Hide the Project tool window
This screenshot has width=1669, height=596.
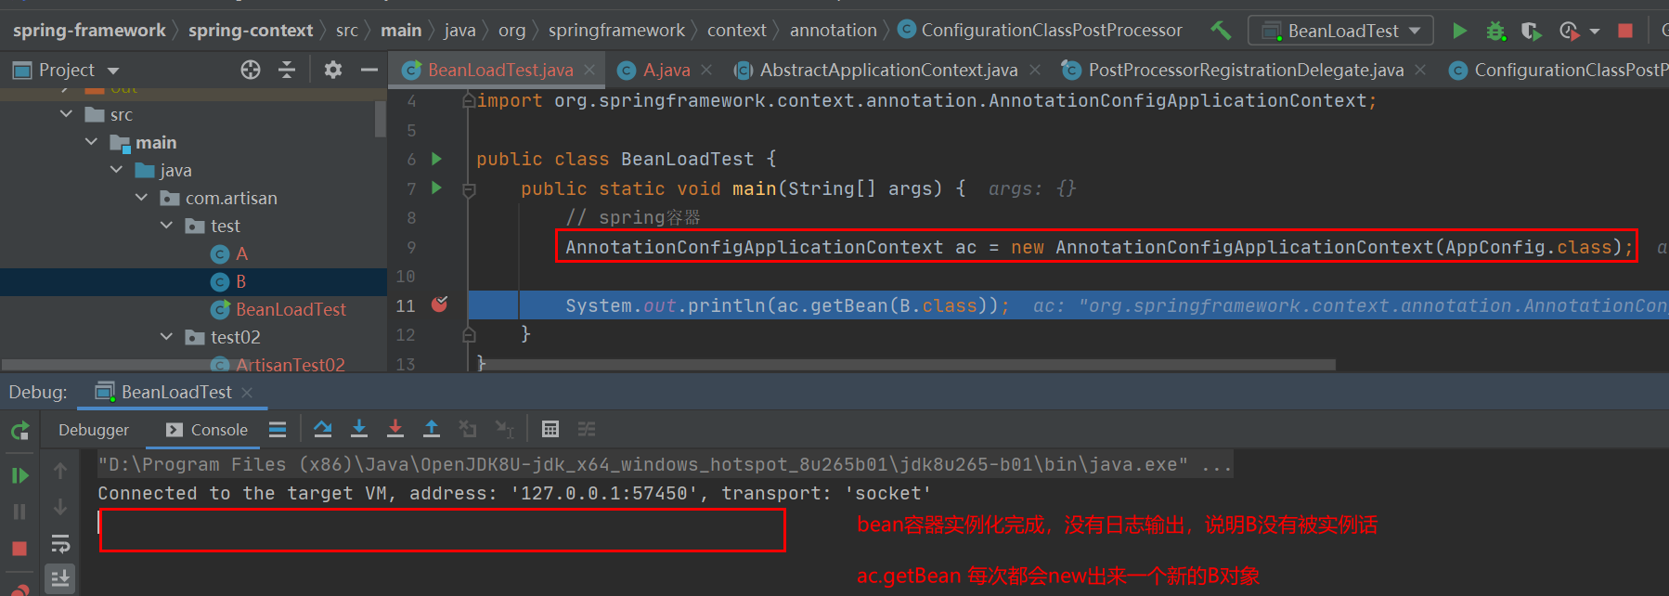pos(369,70)
